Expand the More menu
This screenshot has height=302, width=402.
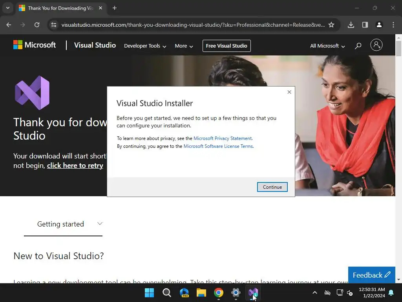click(184, 46)
